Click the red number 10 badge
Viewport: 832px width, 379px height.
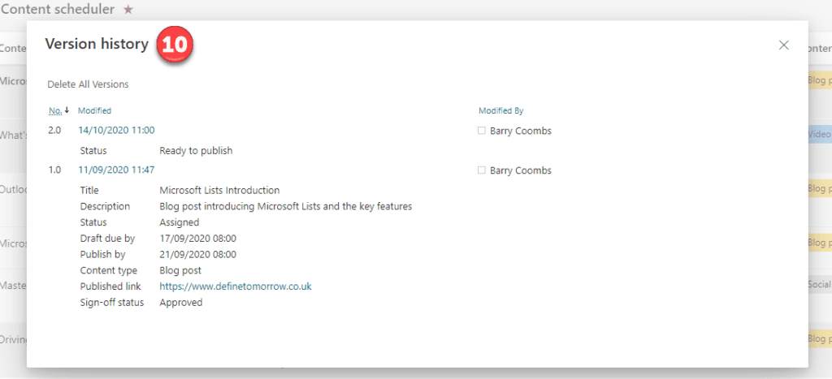pyautogui.click(x=175, y=45)
